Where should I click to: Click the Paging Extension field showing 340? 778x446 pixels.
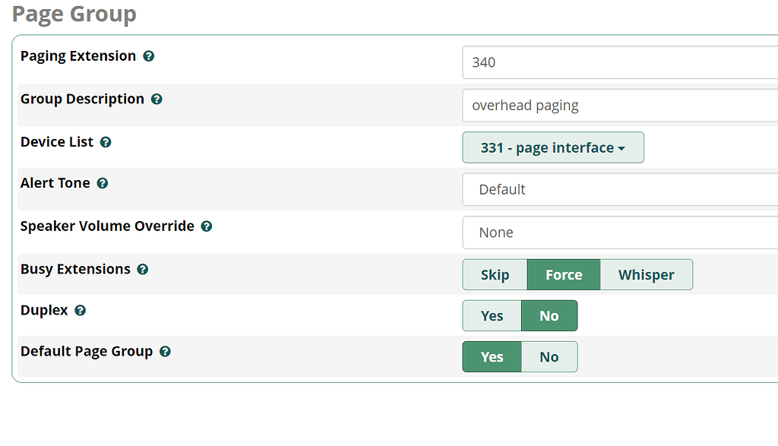click(x=620, y=62)
